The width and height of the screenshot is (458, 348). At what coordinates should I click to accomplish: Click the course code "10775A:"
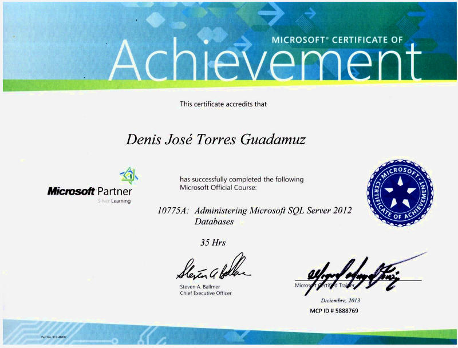(x=173, y=211)
